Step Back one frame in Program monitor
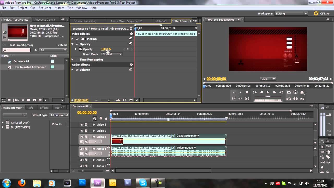 click(261, 92)
